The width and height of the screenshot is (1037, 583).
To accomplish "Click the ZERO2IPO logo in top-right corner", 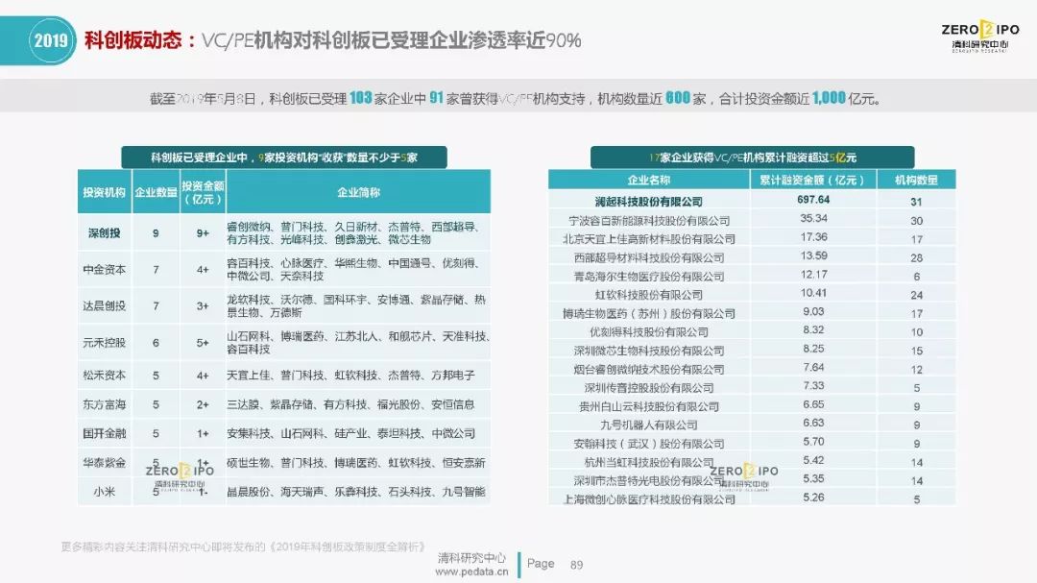I will click(x=980, y=36).
